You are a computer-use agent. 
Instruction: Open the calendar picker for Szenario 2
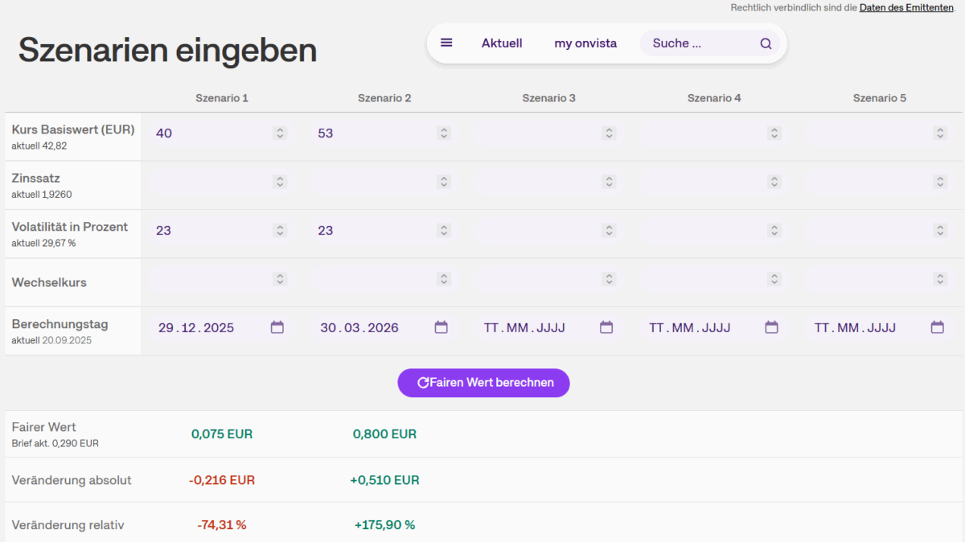pos(441,327)
